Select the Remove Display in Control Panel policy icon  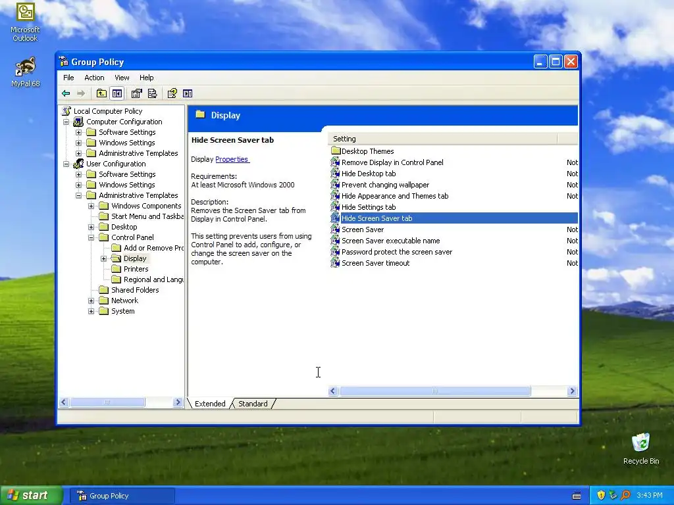[x=335, y=162]
